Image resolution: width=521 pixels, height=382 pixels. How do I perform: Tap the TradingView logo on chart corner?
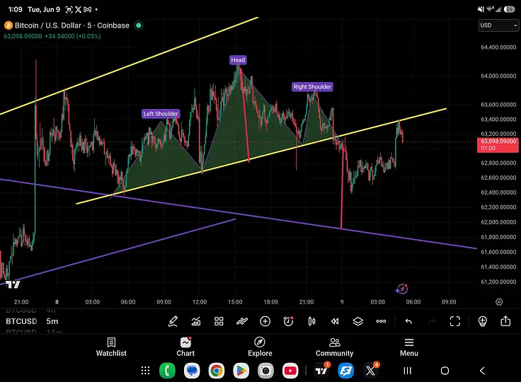[13, 284]
